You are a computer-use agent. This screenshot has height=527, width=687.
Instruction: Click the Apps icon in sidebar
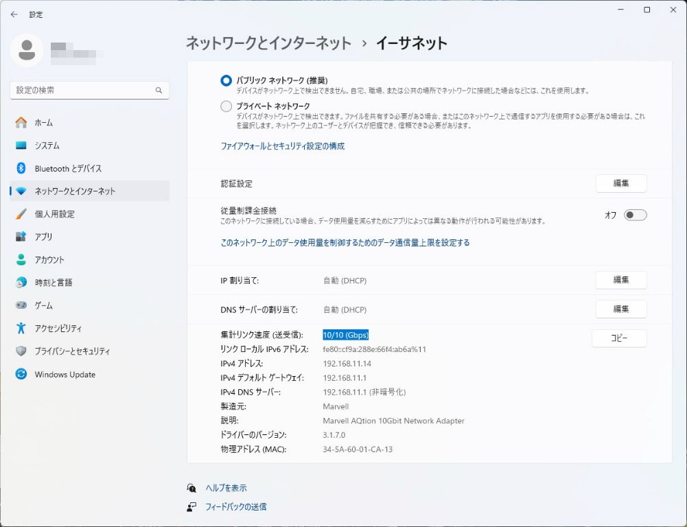[21, 237]
